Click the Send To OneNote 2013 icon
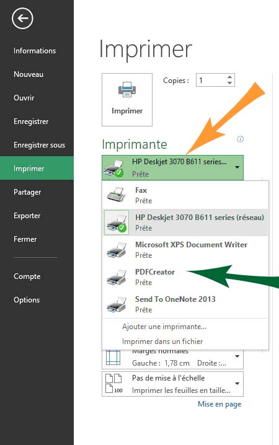279x445 pixels. coord(117,304)
